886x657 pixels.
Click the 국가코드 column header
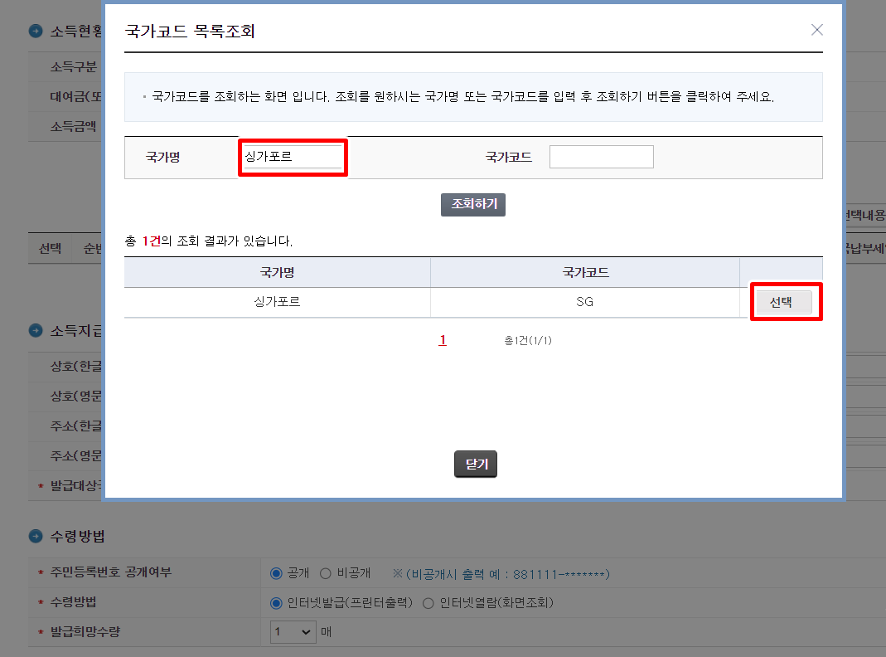(x=585, y=272)
